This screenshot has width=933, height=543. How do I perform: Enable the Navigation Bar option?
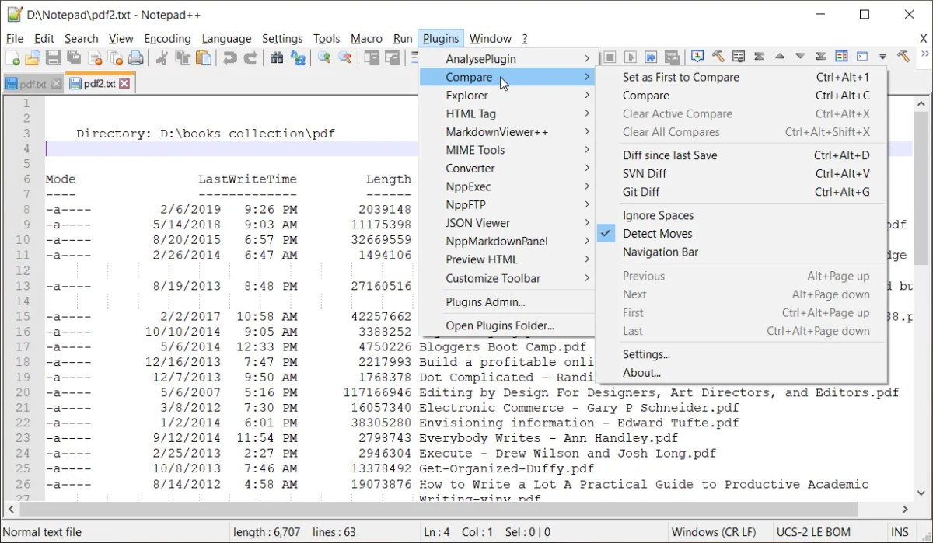point(660,252)
